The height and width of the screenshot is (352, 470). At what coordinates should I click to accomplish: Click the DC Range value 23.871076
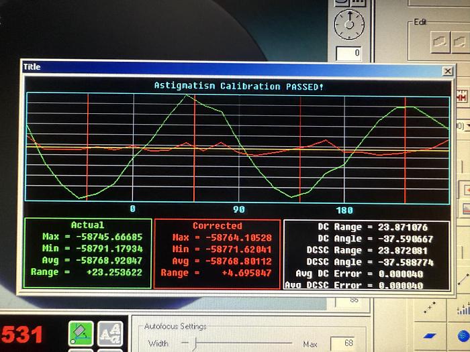click(403, 227)
